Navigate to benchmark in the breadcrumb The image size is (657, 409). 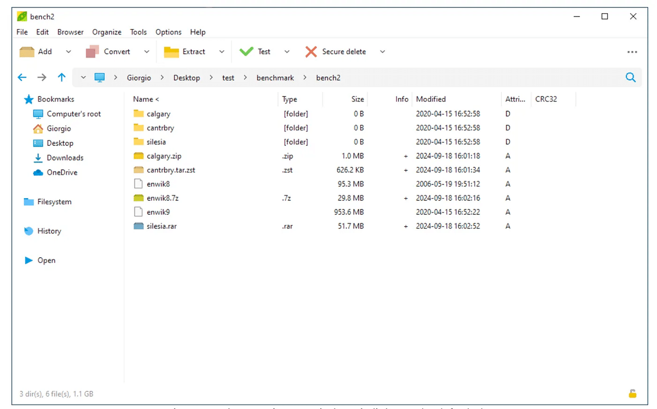pyautogui.click(x=275, y=78)
